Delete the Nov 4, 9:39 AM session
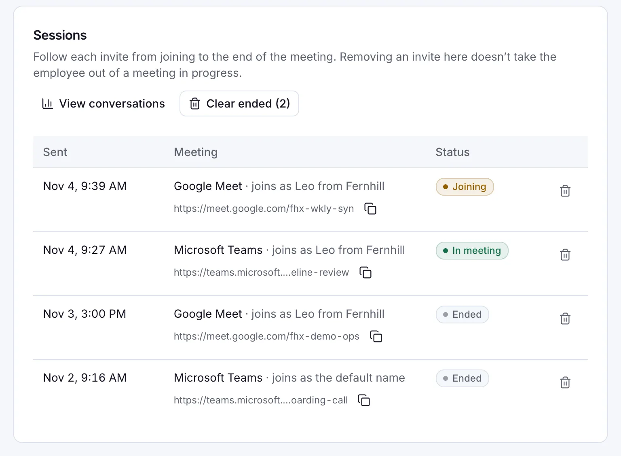The image size is (621, 456). point(565,191)
